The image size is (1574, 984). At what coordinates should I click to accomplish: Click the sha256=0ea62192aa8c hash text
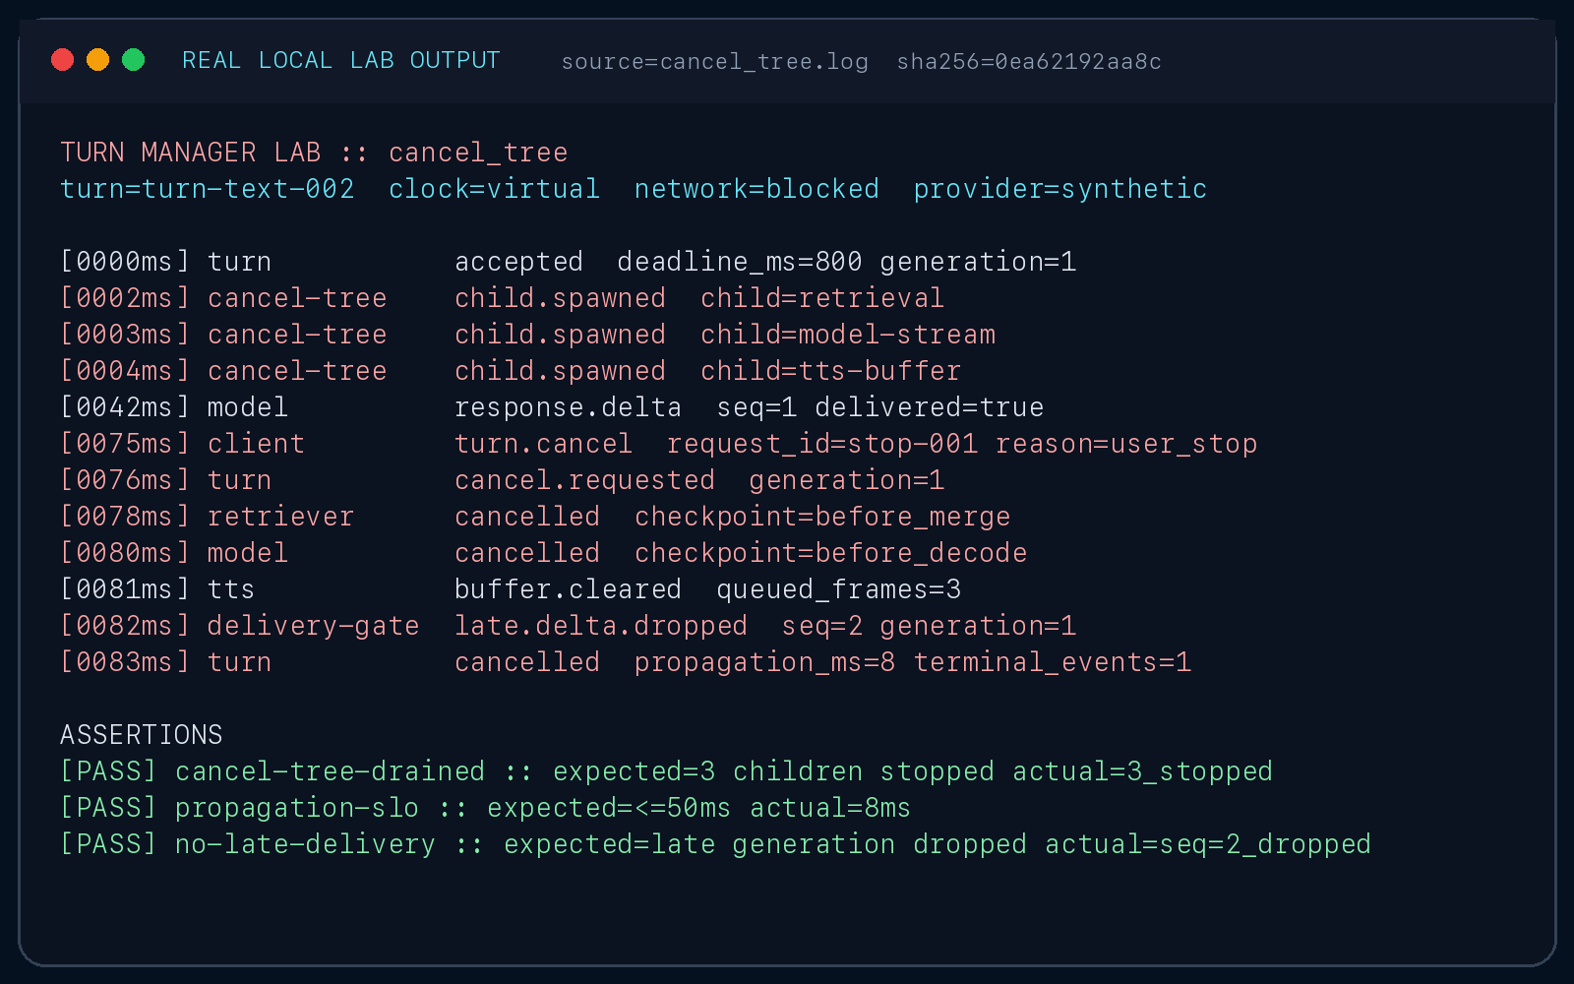[1029, 62]
